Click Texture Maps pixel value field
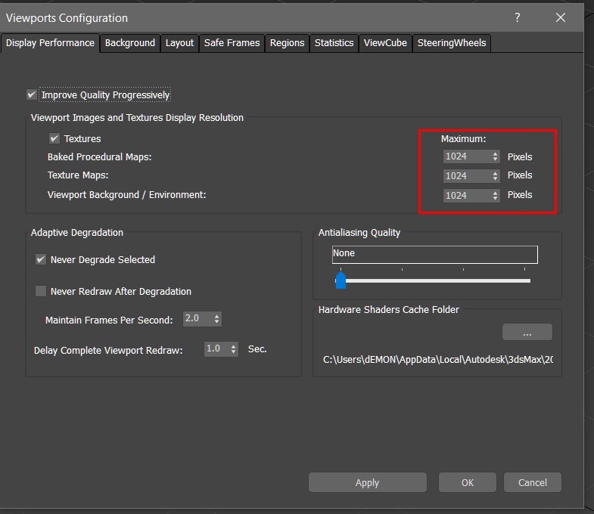 [x=467, y=175]
